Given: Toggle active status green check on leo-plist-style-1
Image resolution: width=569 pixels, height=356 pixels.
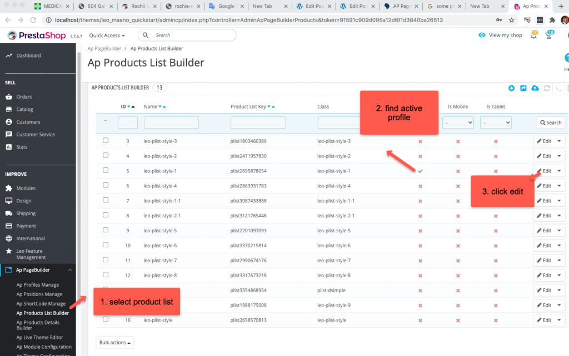Looking at the screenshot, I should point(420,171).
